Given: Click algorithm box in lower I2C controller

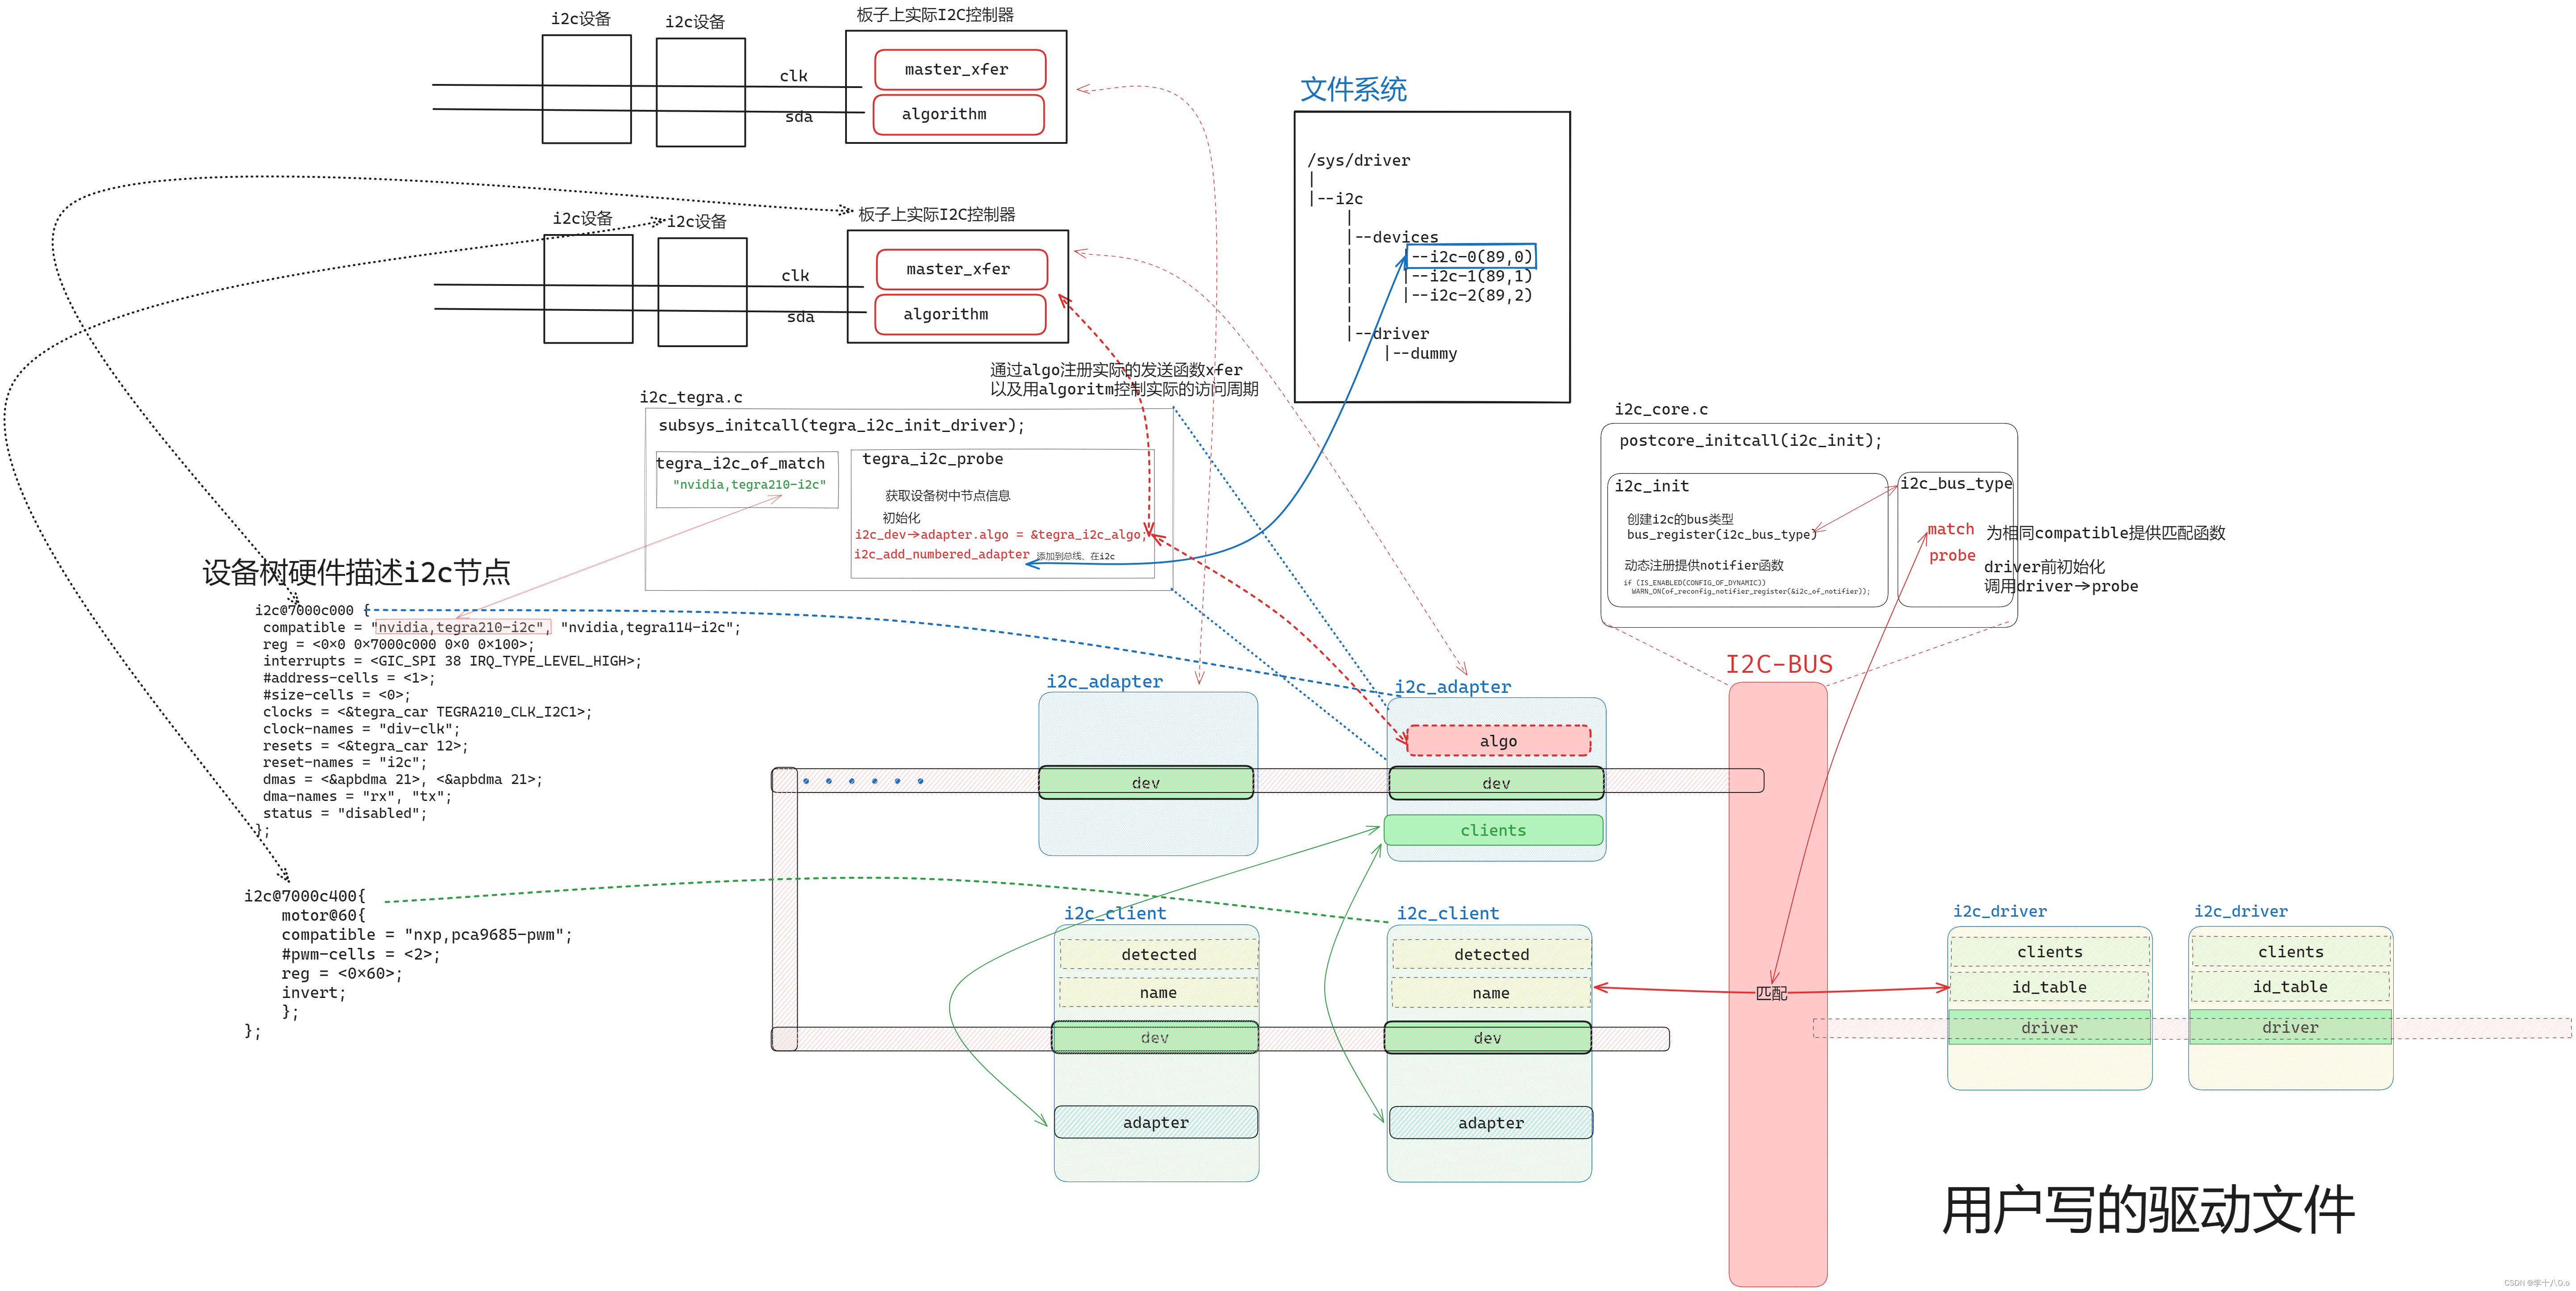Looking at the screenshot, I should pos(961,315).
